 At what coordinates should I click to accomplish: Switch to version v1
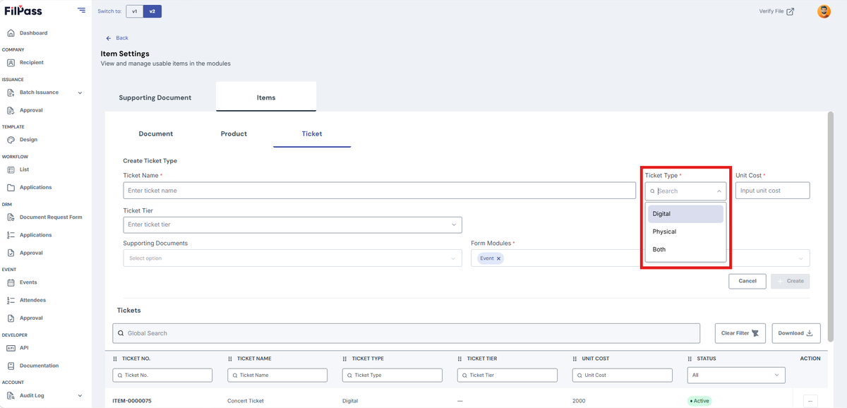tap(135, 11)
